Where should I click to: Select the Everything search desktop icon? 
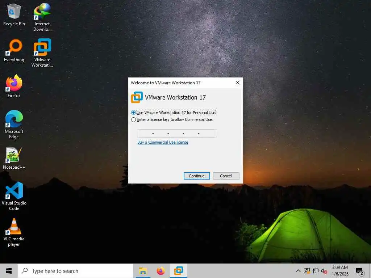pos(14,51)
